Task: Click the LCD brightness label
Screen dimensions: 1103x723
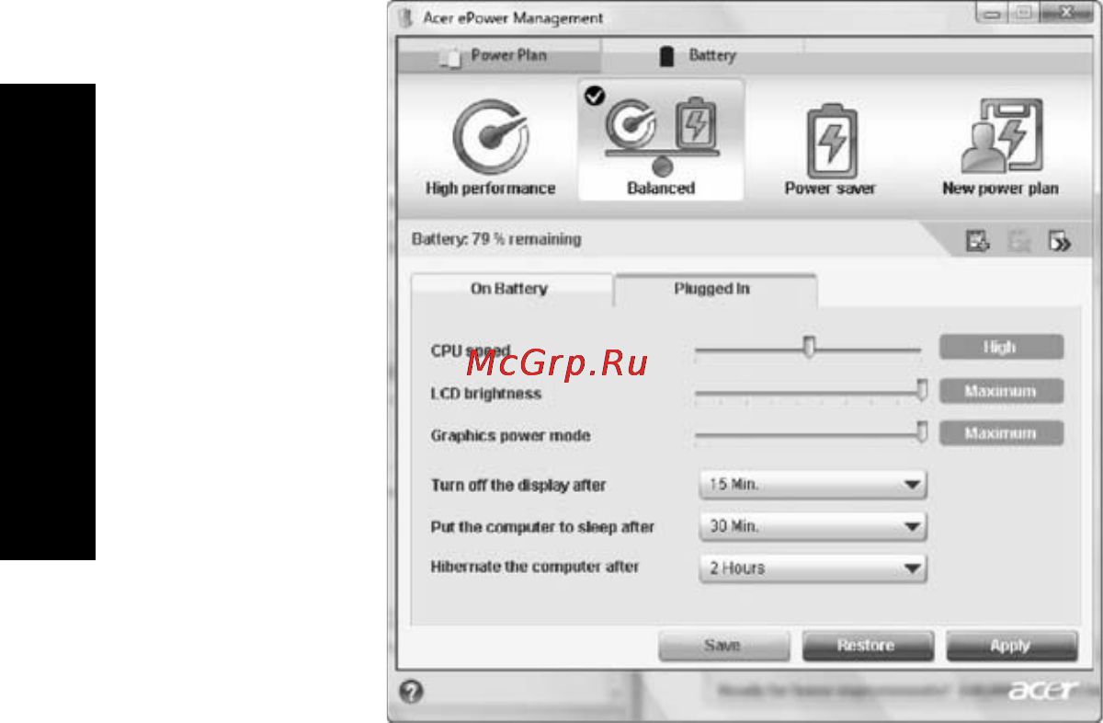Action: [x=486, y=394]
